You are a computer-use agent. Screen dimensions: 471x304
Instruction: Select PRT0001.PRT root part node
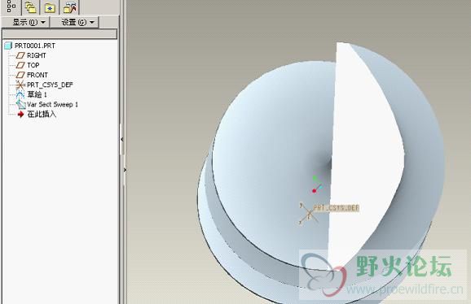point(30,46)
